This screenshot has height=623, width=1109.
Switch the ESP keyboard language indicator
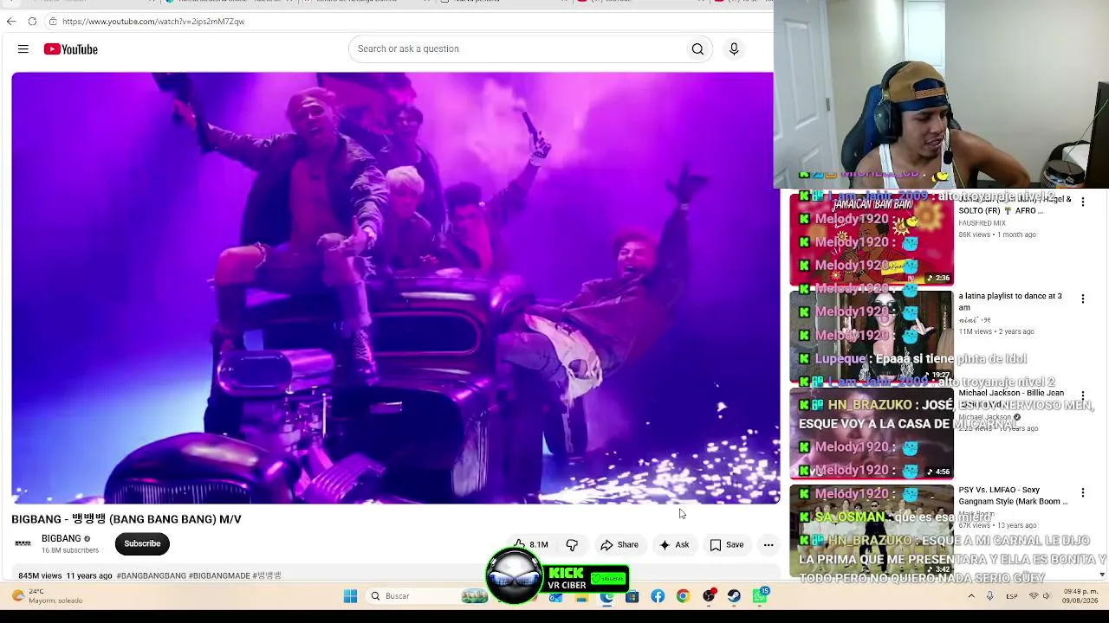coord(1012,596)
